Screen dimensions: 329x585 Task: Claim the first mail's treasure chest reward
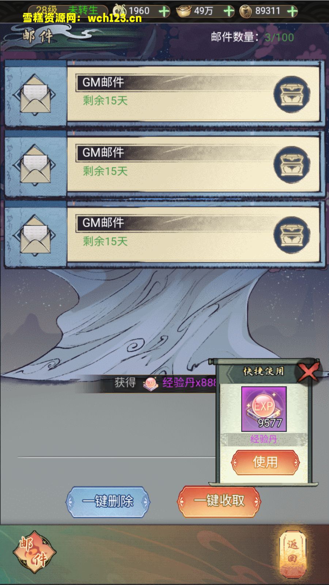292,94
